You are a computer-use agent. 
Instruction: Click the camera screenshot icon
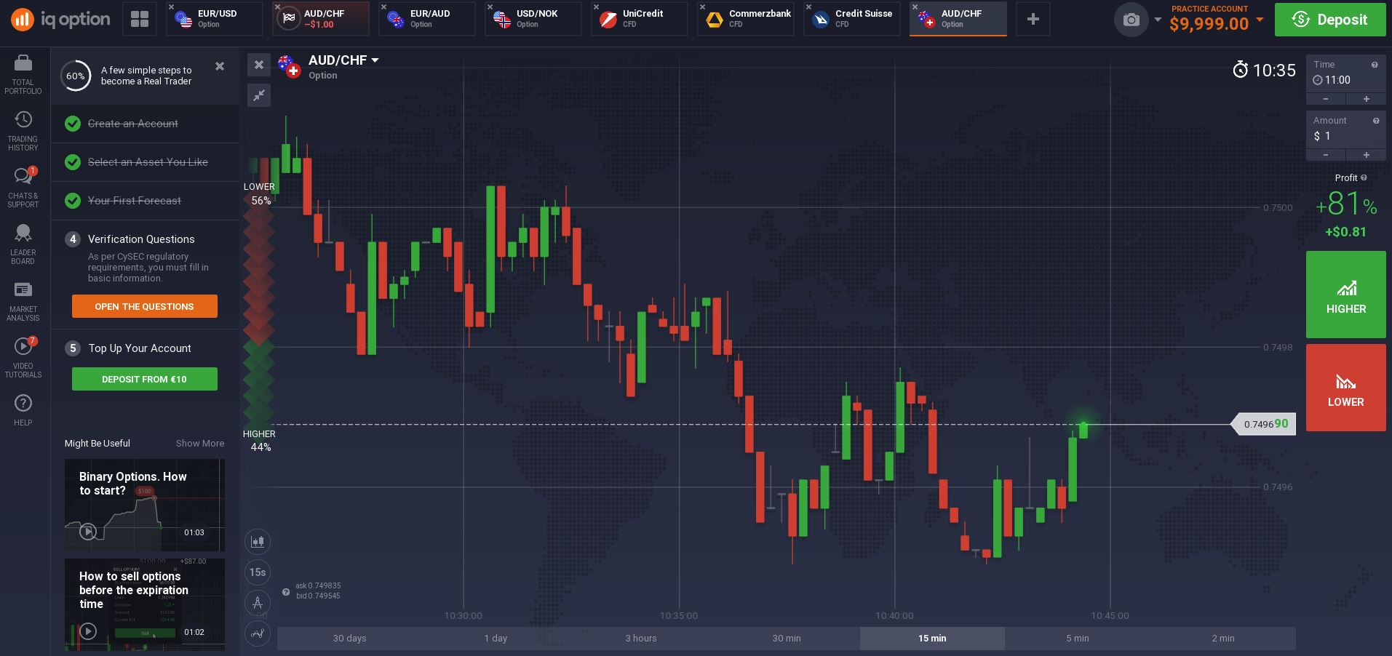coord(1131,20)
